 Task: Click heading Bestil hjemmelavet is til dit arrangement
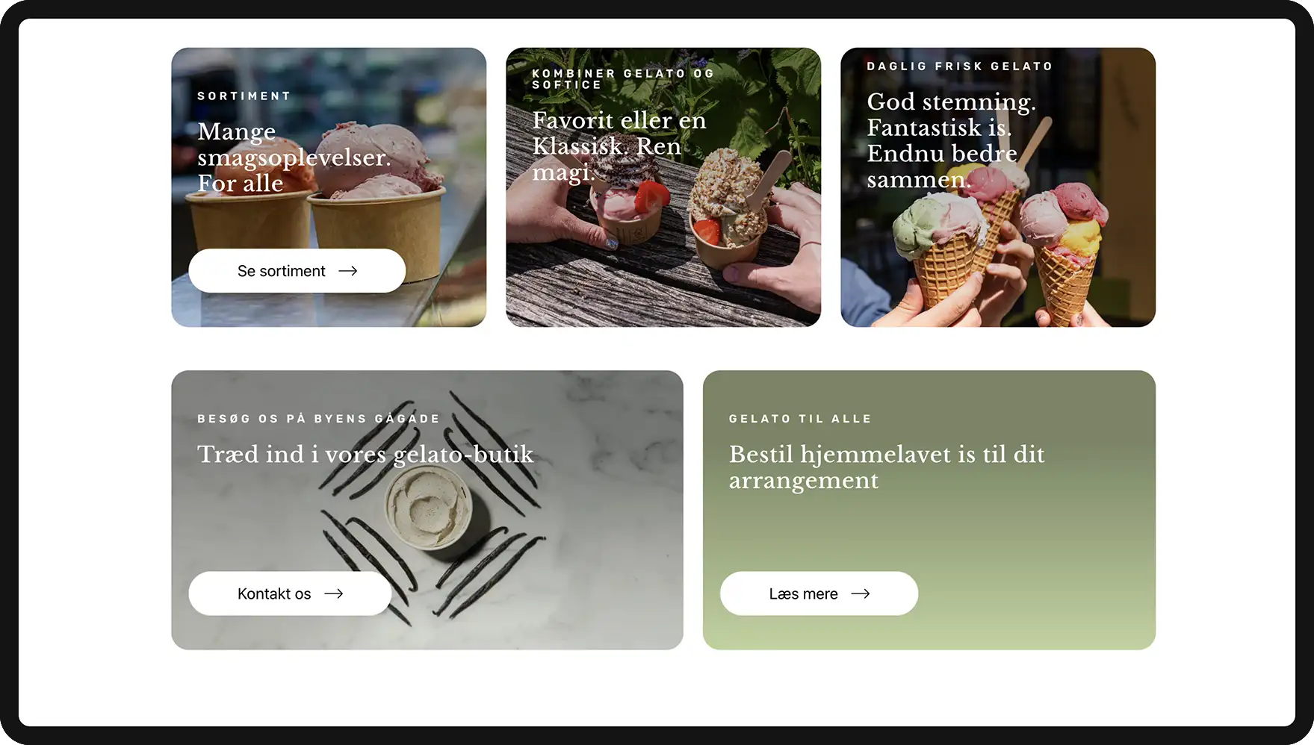[x=887, y=467]
